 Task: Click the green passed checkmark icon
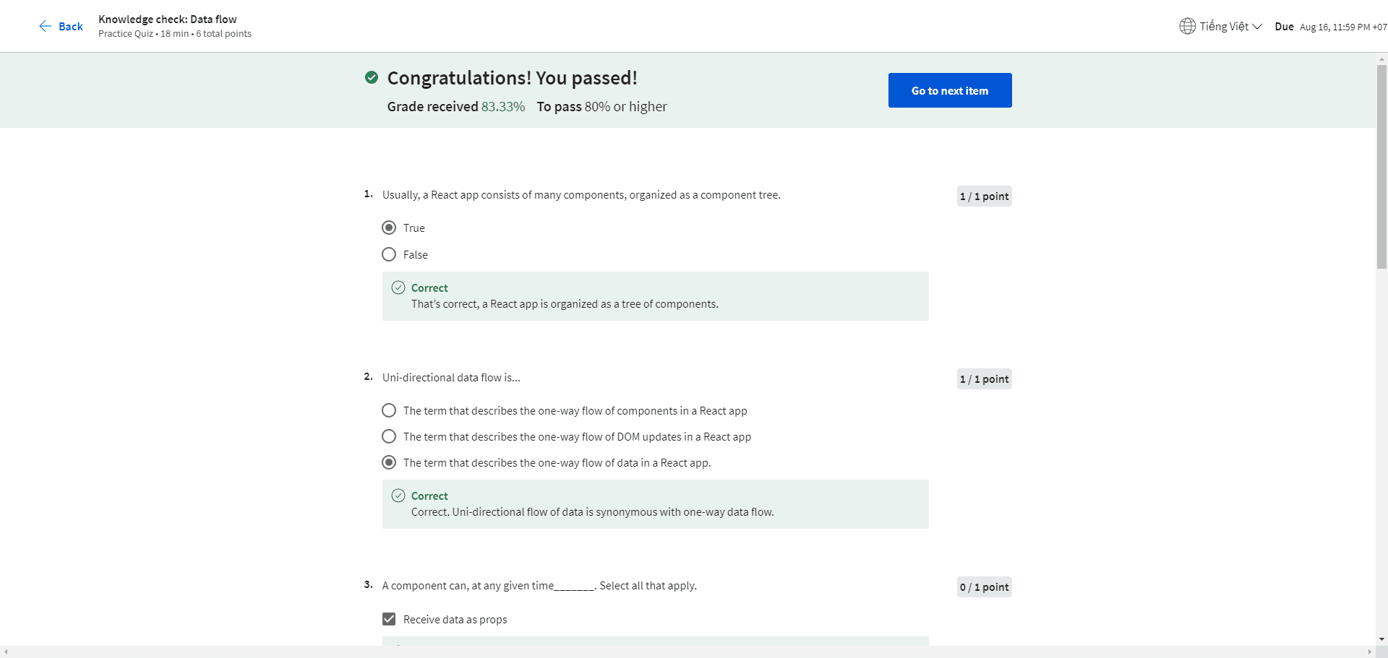tap(372, 77)
